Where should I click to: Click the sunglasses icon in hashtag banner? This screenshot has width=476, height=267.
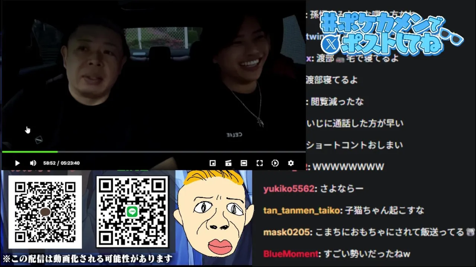pos(451,36)
